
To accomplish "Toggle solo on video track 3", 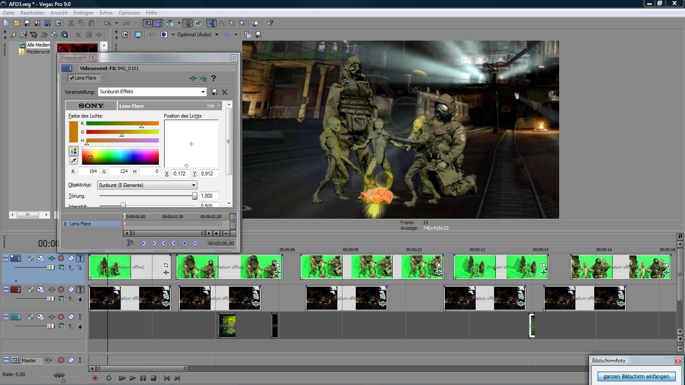I will point(80,317).
